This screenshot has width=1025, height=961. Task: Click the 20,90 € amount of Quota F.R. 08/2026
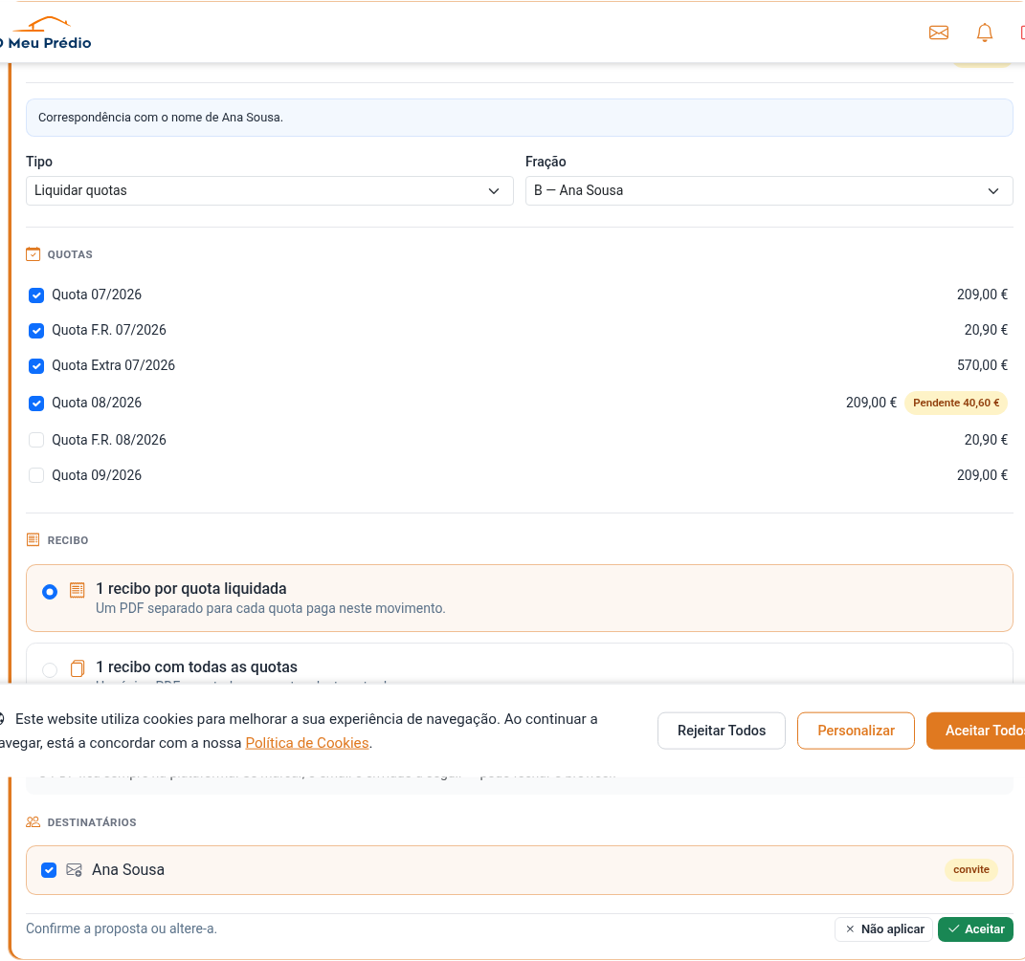[x=986, y=440]
